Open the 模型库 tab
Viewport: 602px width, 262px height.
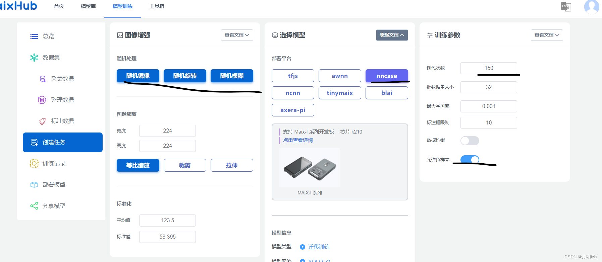(x=88, y=6)
